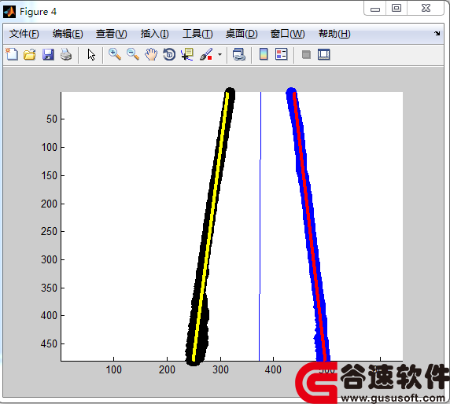Print the figure using the printer icon

(66, 54)
